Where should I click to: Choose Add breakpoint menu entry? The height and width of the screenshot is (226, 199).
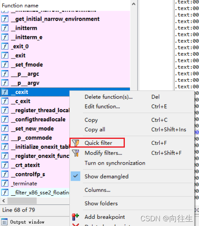coord(132,217)
